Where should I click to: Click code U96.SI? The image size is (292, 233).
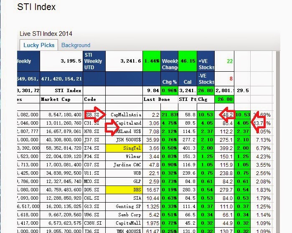pyautogui.click(x=91, y=215)
